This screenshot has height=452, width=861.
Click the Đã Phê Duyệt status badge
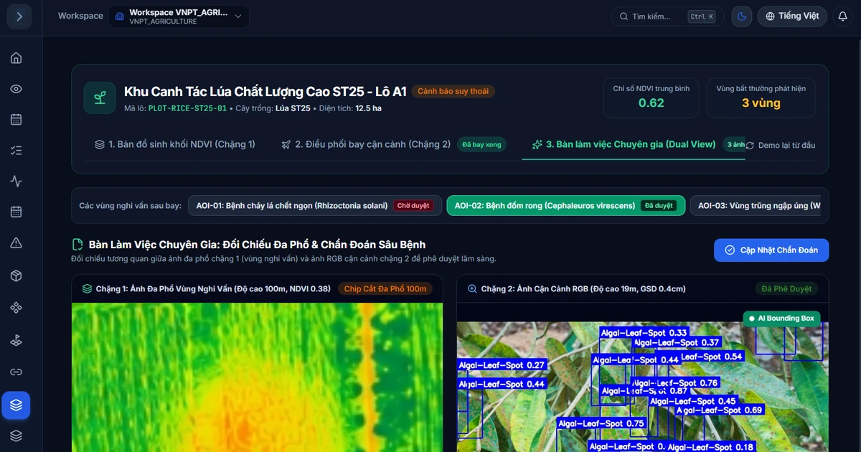coord(786,289)
